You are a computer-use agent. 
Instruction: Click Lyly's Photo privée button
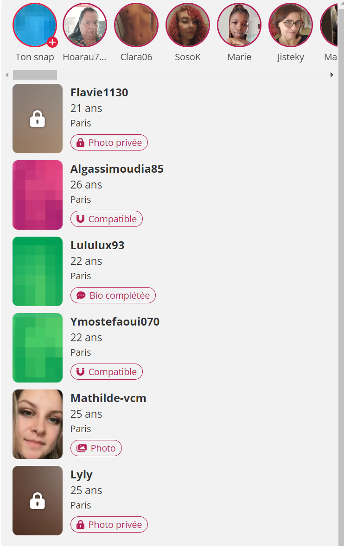[109, 524]
